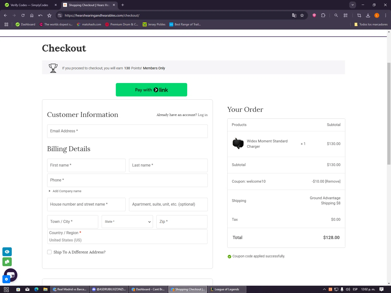This screenshot has width=391, height=293.
Task: Click the green copy floating widget
Action: (7, 262)
